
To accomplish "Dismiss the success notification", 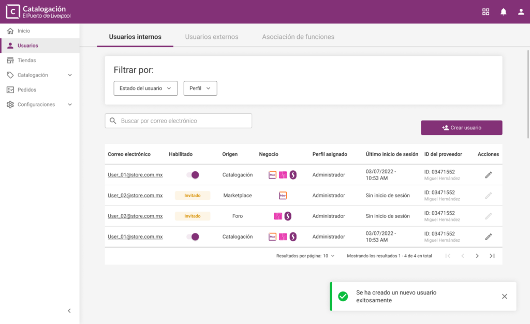I will 504,296.
